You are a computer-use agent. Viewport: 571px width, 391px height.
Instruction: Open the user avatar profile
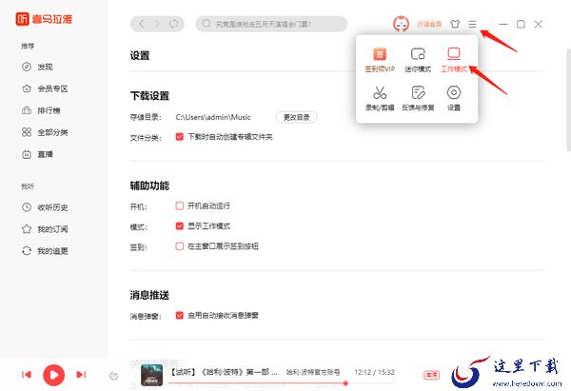[x=401, y=24]
